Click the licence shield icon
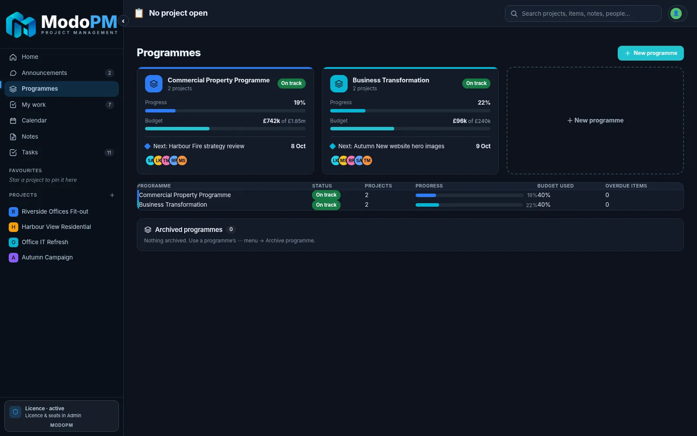 click(x=15, y=412)
